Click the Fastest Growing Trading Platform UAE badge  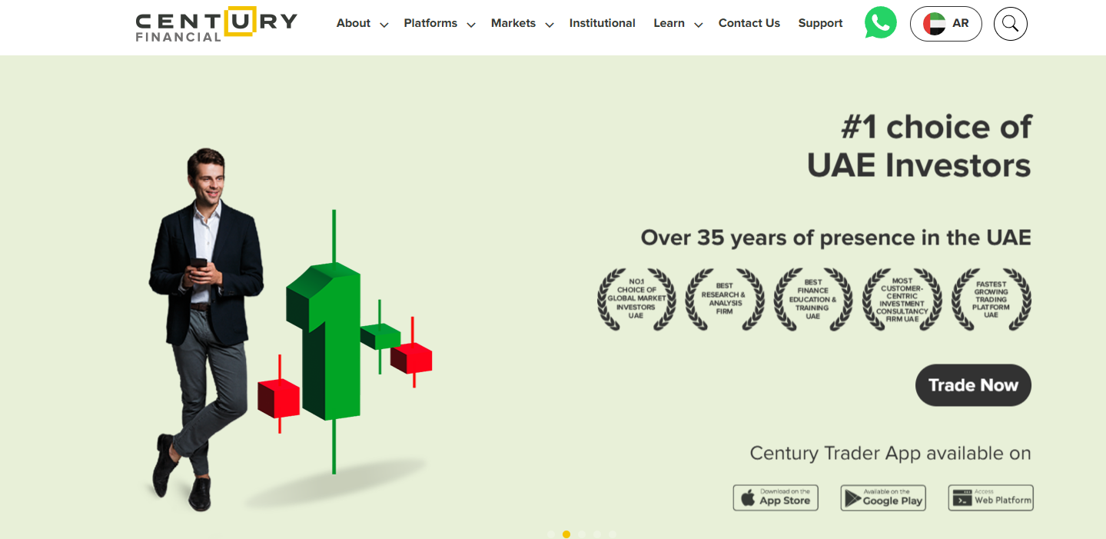[991, 299]
